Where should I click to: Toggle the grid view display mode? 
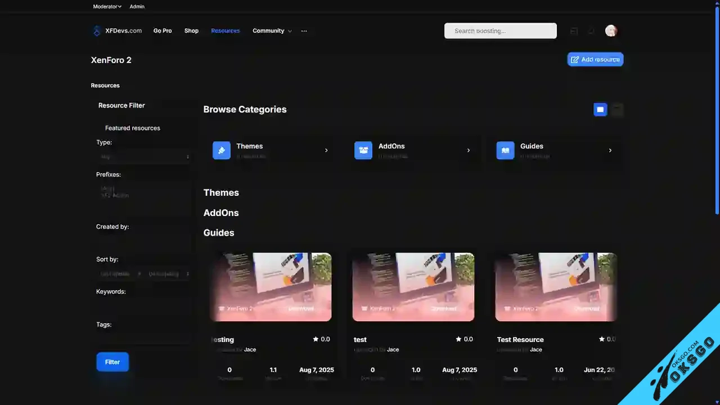pos(600,109)
